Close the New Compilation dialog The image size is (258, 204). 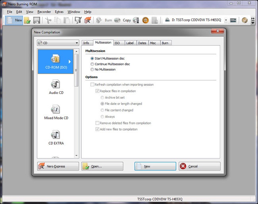click(x=218, y=31)
